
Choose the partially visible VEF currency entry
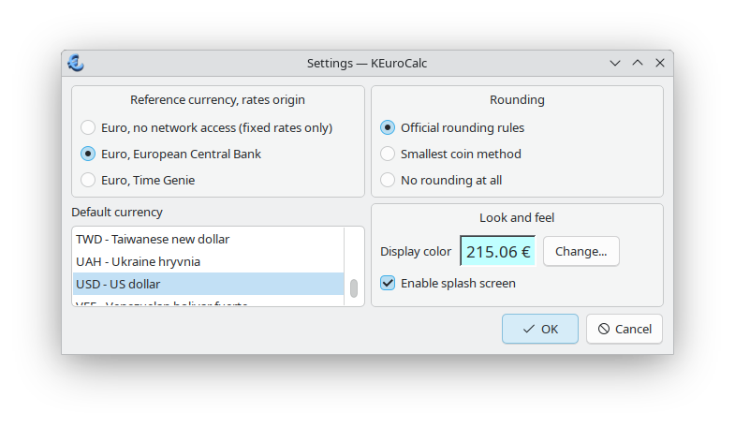[161, 303]
